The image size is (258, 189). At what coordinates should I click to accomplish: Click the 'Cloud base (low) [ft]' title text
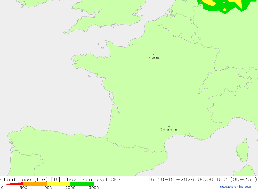click(x=30, y=179)
